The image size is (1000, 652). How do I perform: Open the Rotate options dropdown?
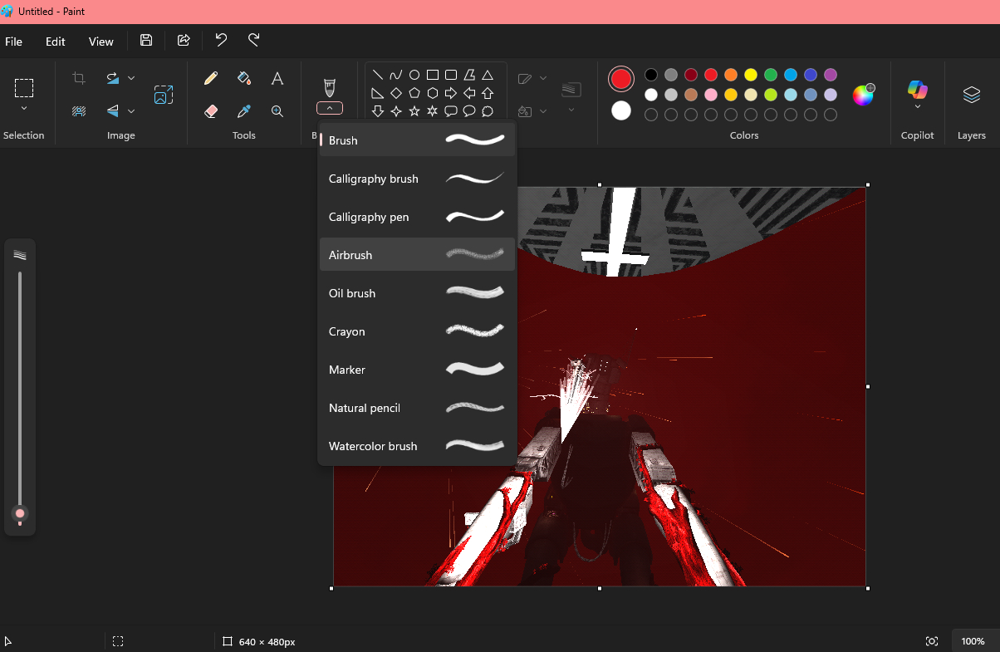click(131, 78)
